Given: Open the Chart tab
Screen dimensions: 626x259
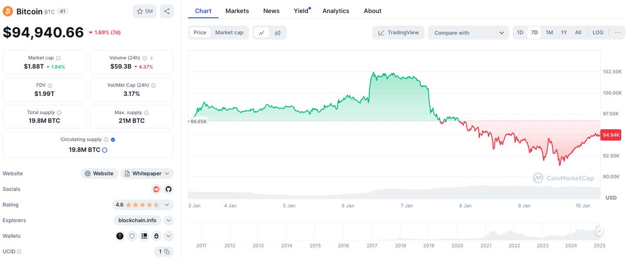Looking at the screenshot, I should click(x=203, y=10).
